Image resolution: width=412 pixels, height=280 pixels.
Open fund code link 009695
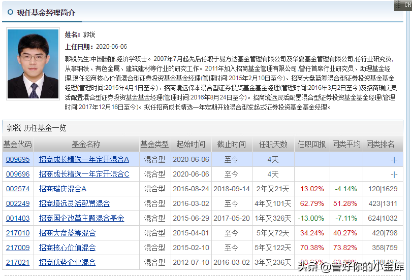pos(18,159)
